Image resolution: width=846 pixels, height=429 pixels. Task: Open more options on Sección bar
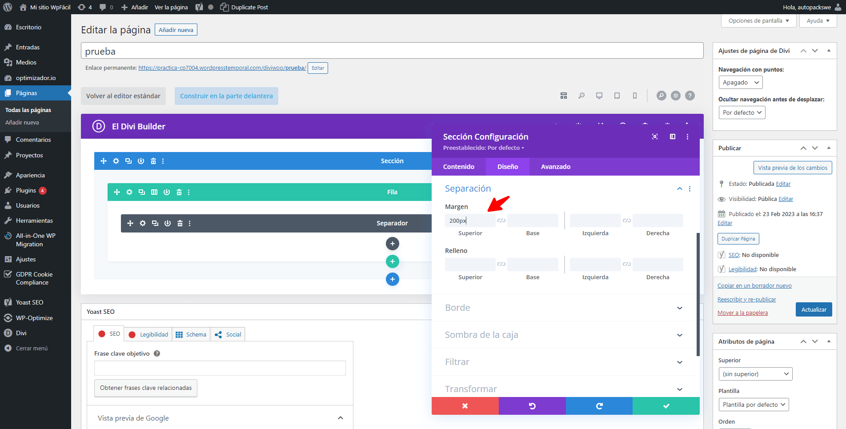[163, 161]
